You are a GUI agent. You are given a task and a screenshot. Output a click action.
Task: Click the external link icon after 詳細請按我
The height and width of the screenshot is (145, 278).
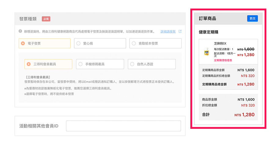click(180, 31)
